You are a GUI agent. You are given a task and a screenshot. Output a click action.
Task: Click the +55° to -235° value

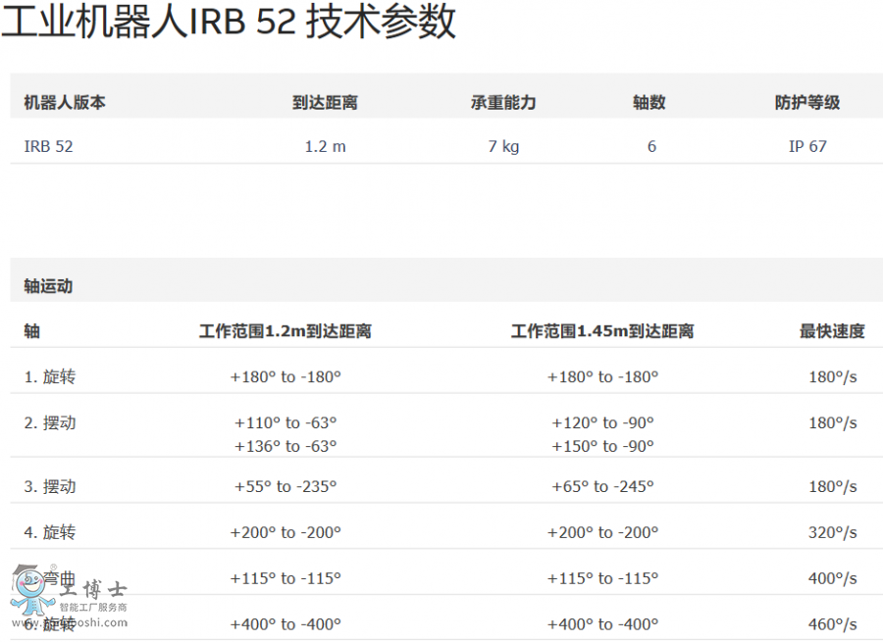pyautogui.click(x=286, y=486)
